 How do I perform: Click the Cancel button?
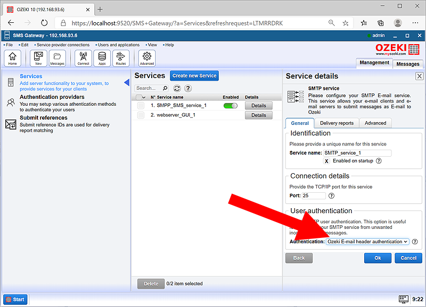(x=408, y=258)
